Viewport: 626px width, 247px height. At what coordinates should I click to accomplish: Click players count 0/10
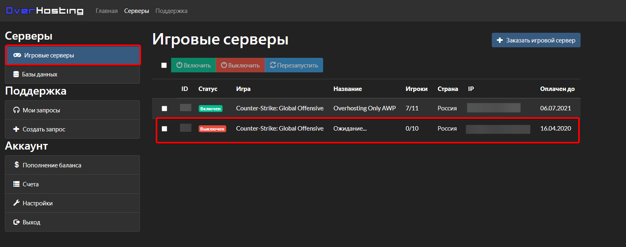click(x=413, y=128)
